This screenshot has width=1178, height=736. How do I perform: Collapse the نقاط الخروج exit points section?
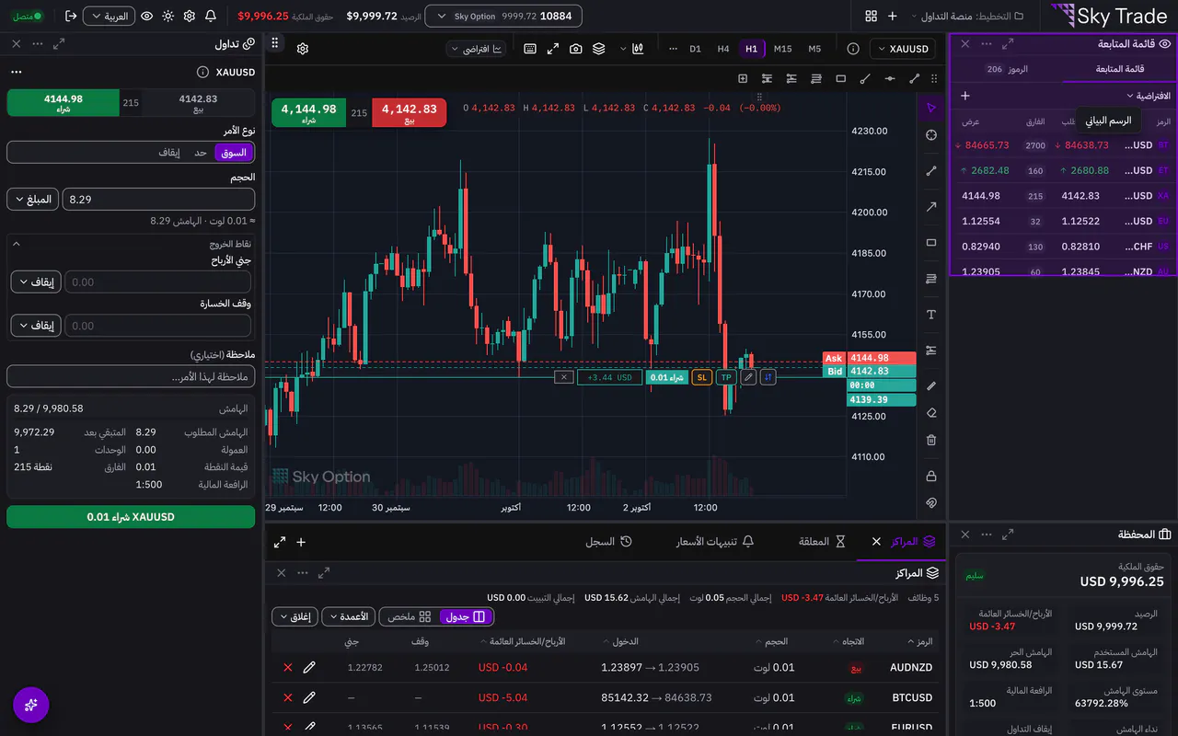click(x=16, y=244)
